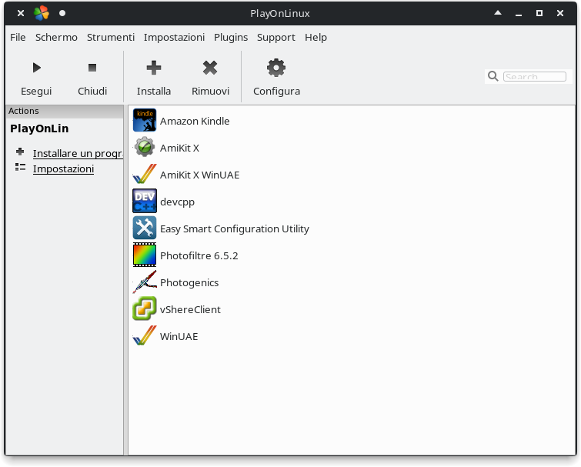Click the Esegui play icon
The width and height of the screenshot is (581, 467).
coord(37,68)
